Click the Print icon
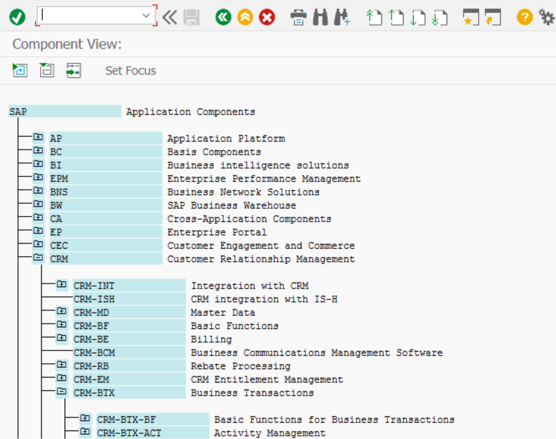Image resolution: width=556 pixels, height=439 pixels. pyautogui.click(x=298, y=17)
